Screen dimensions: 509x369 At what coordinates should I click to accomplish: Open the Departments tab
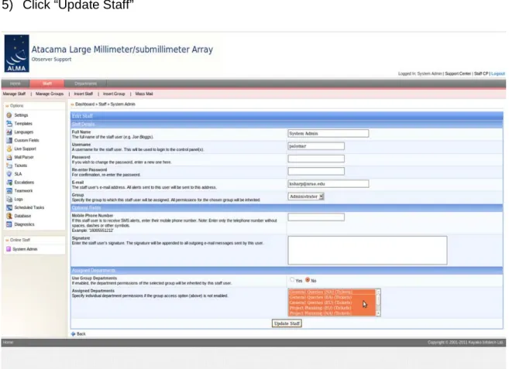tap(85, 84)
